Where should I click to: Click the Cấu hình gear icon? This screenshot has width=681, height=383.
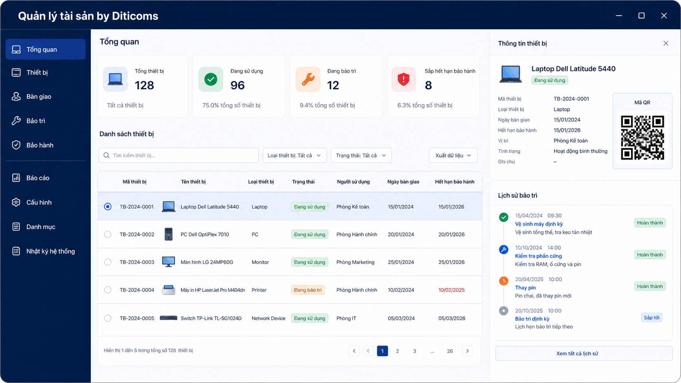pos(16,202)
